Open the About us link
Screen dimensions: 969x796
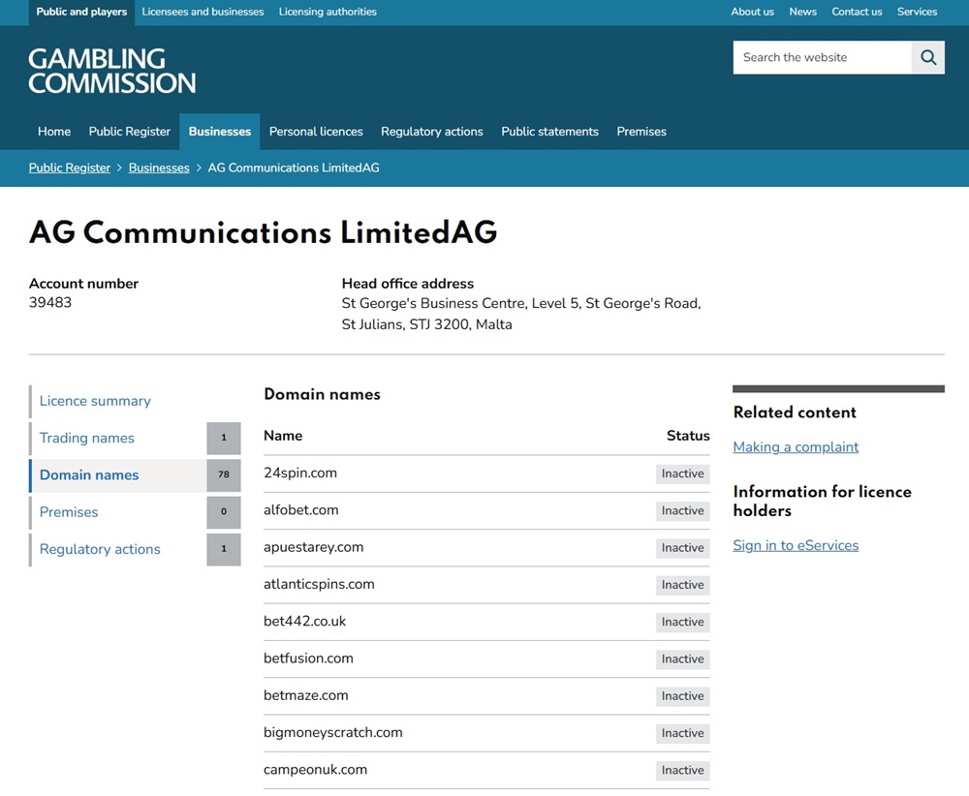(x=752, y=12)
